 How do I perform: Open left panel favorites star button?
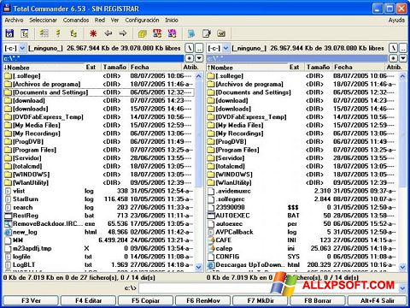(x=190, y=58)
